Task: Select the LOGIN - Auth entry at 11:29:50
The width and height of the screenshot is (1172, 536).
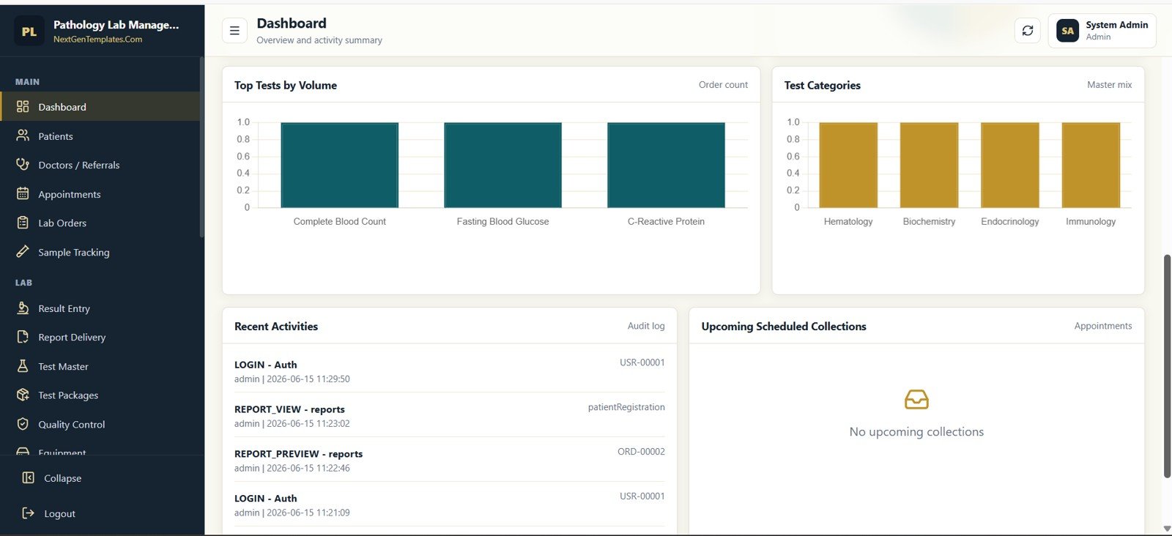Action: pos(450,371)
